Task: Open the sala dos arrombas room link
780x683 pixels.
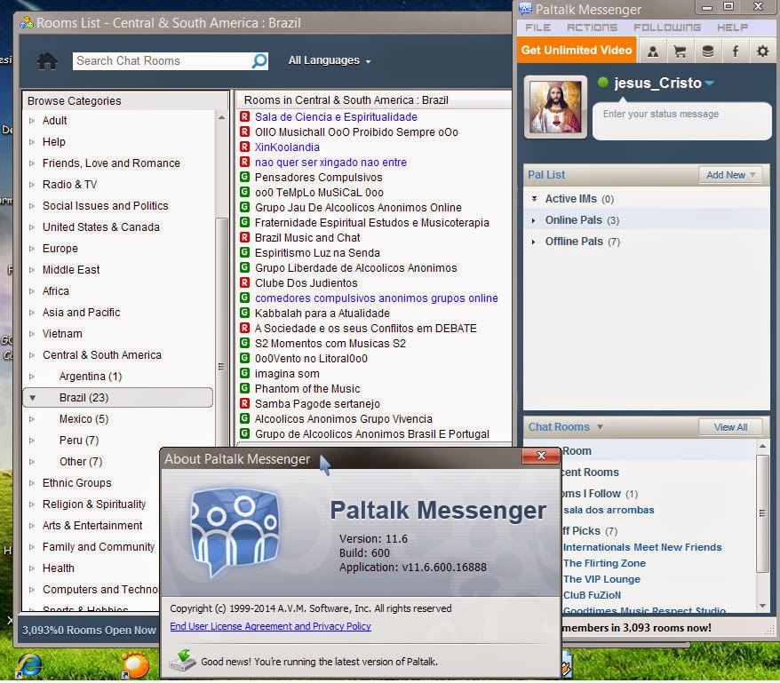Action: pos(609,510)
